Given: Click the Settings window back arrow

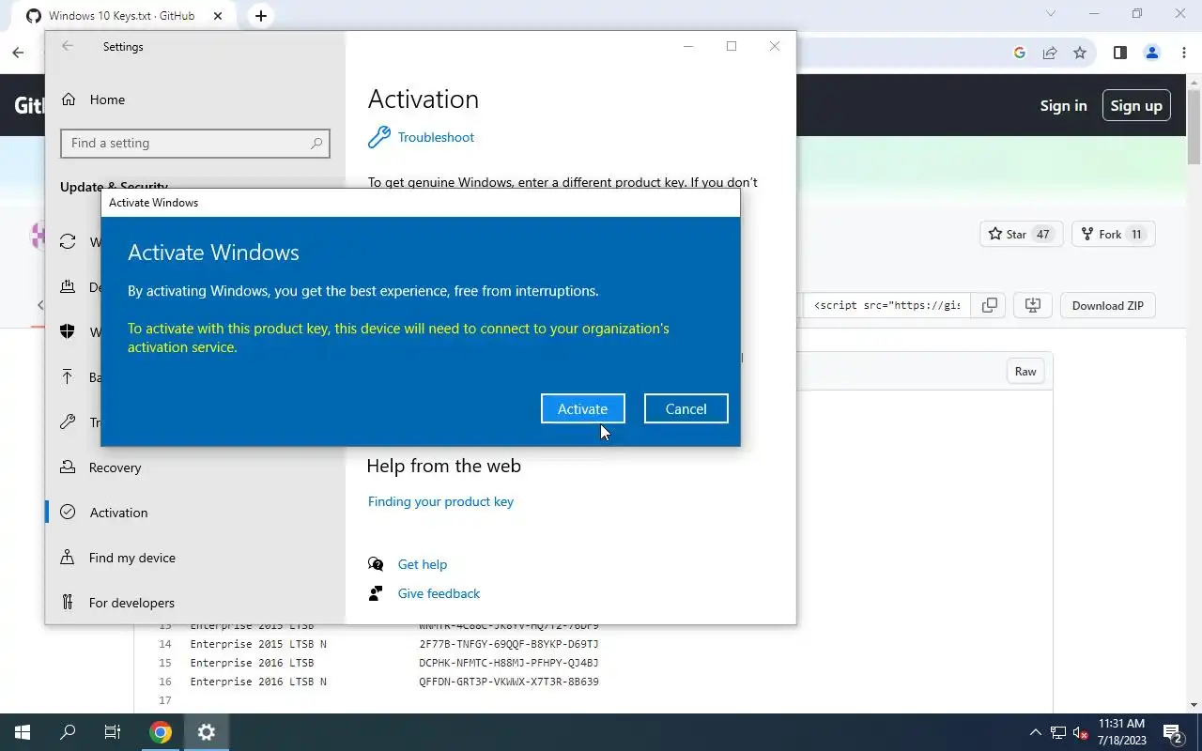Looking at the screenshot, I should pyautogui.click(x=68, y=46).
